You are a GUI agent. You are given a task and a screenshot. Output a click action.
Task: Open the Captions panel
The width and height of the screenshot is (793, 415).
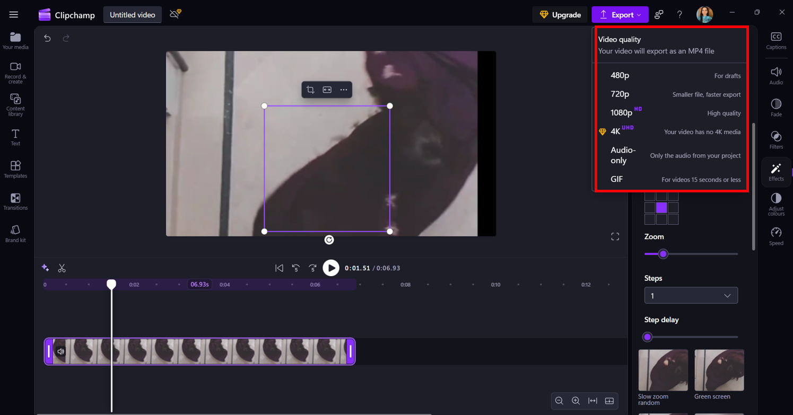click(x=776, y=38)
